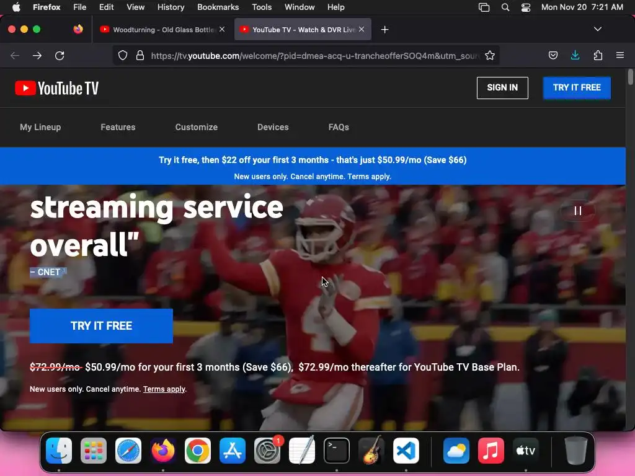Click the large hero TRY IT FREE button
Image resolution: width=635 pixels, height=476 pixels.
point(101,326)
